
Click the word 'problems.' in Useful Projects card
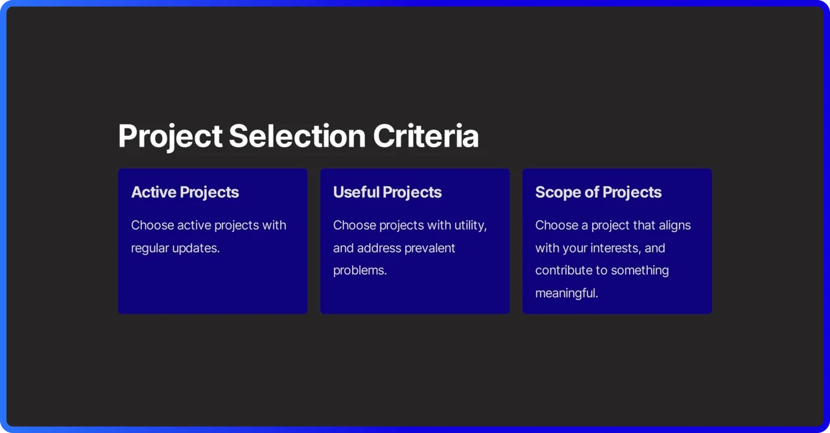360,271
